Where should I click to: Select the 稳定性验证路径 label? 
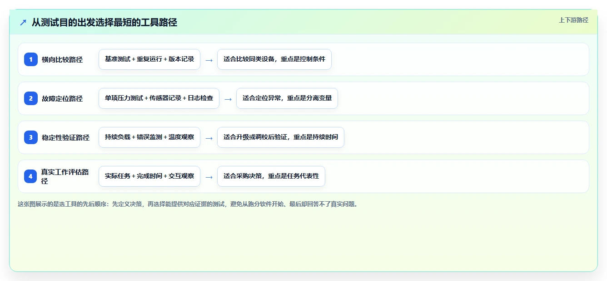pos(66,137)
